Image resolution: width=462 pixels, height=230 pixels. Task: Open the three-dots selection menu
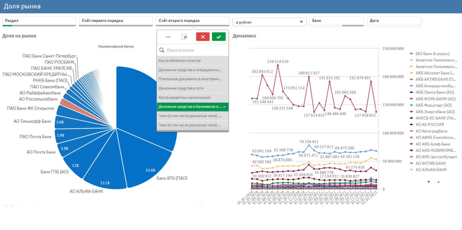(x=168, y=37)
